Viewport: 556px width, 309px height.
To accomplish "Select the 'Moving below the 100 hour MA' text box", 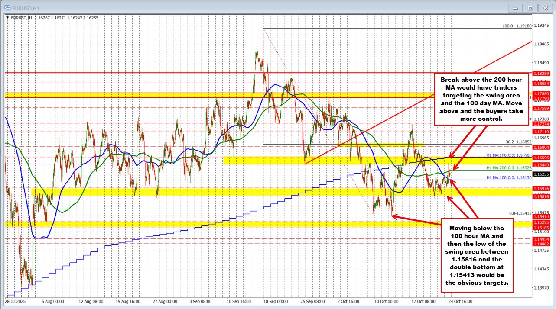I will point(476,255).
